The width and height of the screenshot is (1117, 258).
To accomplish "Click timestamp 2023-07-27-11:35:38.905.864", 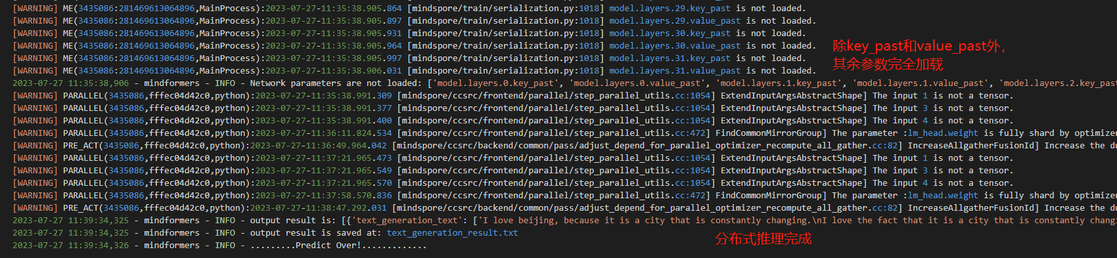I will [x=333, y=9].
